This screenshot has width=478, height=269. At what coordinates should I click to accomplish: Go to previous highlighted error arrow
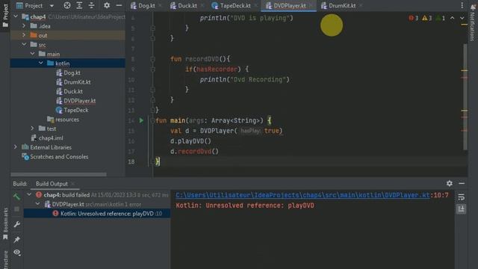[452, 18]
